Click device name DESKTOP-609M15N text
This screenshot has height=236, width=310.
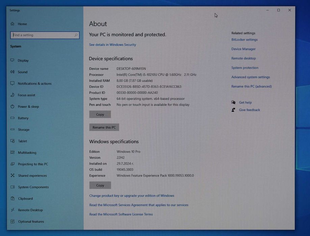pyautogui.click(x=131, y=69)
